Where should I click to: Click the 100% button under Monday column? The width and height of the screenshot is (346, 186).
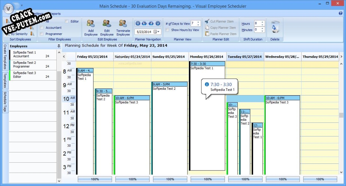tap(208, 179)
